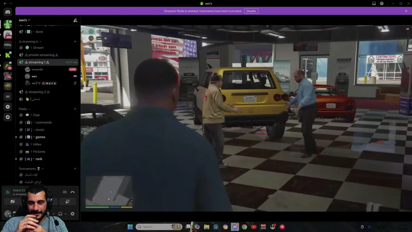Collapse the Tournaments category
This screenshot has height=232, width=412.
31,169
